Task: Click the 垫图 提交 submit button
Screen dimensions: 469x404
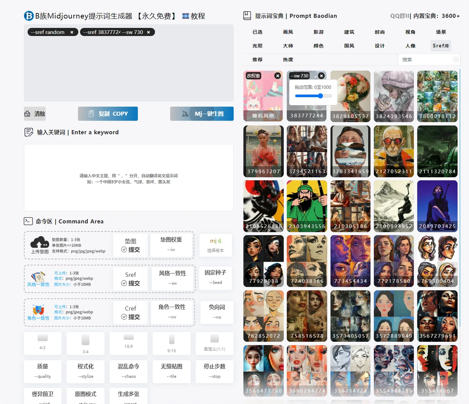Action: coord(131,245)
